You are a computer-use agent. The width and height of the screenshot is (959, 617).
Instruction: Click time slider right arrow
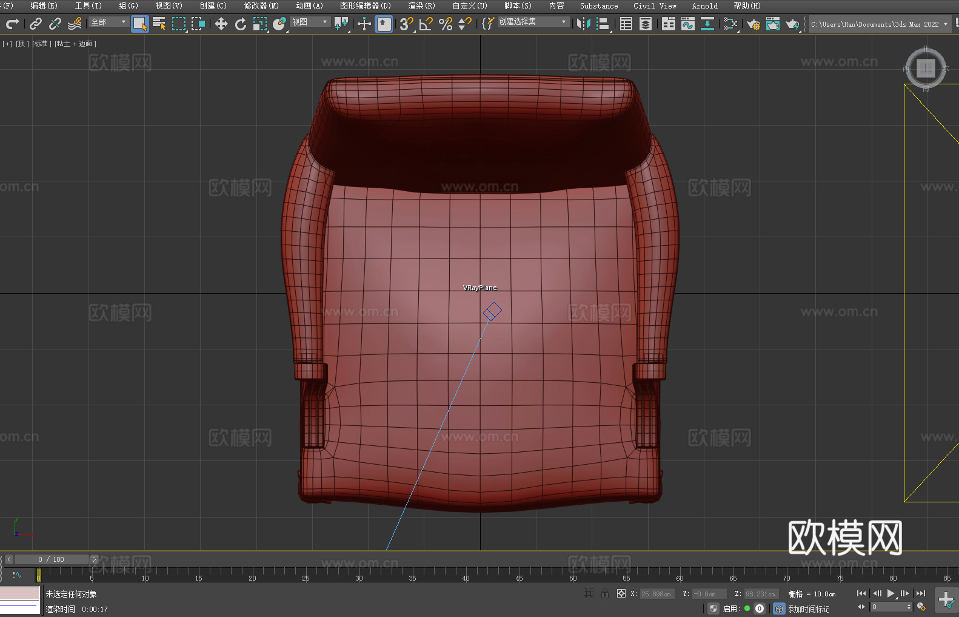click(94, 559)
